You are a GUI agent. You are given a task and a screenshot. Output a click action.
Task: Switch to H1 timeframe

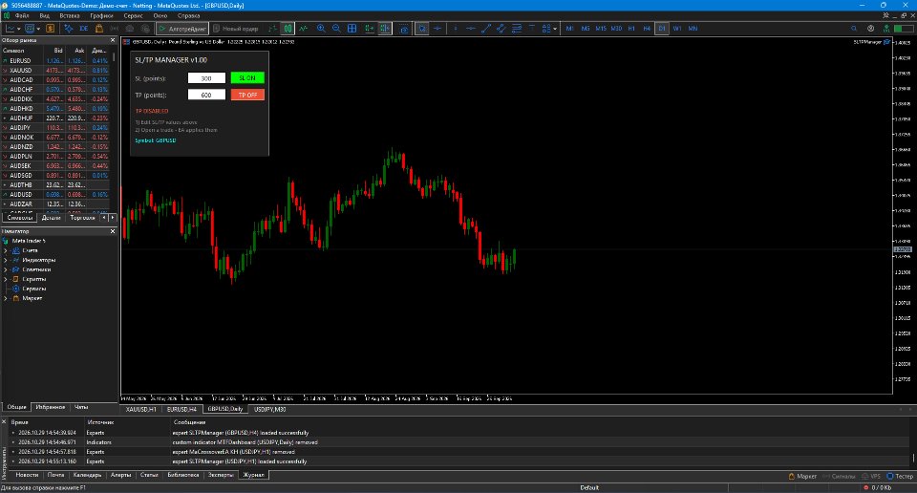[631, 28]
